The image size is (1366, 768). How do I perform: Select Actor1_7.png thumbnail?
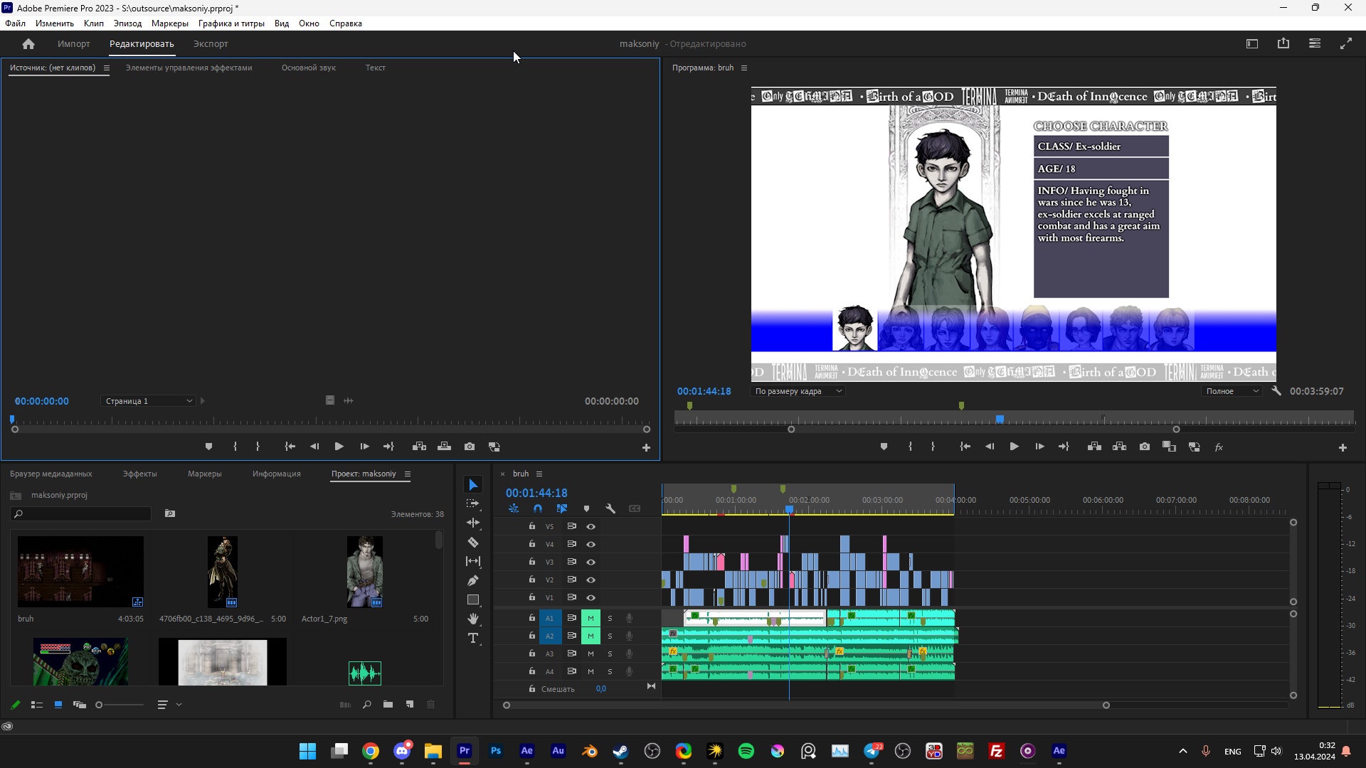[365, 572]
